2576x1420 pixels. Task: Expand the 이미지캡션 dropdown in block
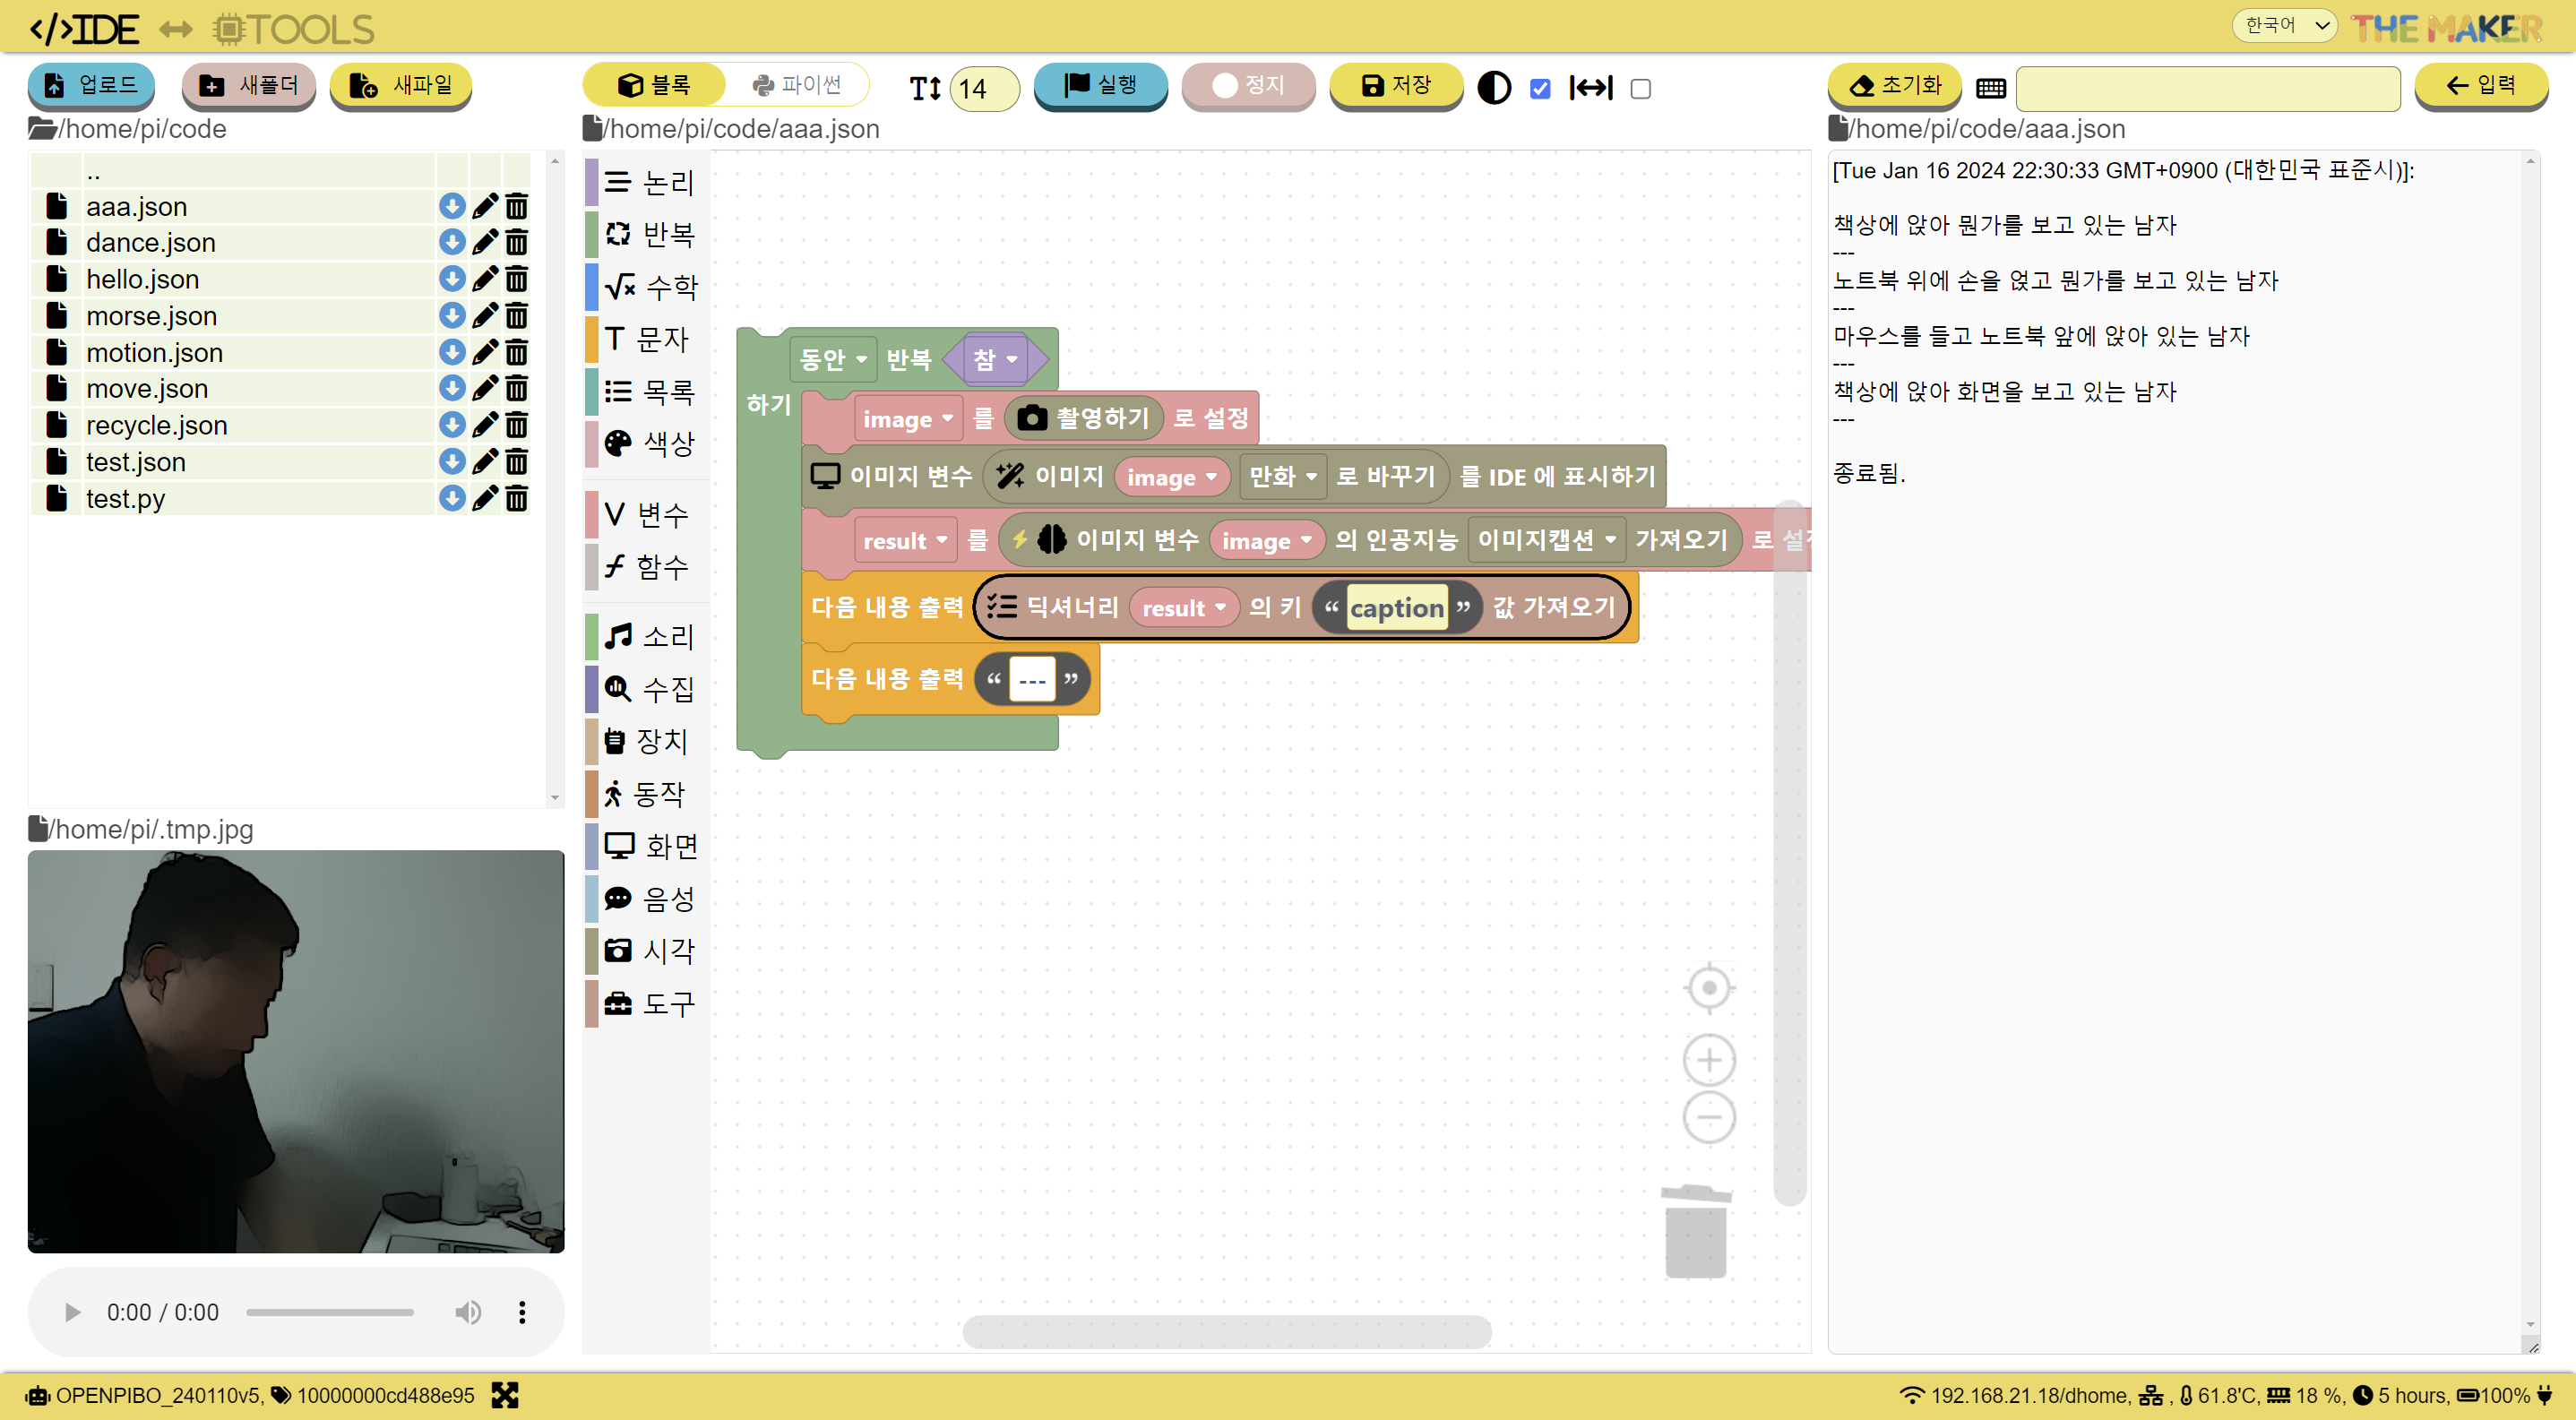(x=1546, y=540)
